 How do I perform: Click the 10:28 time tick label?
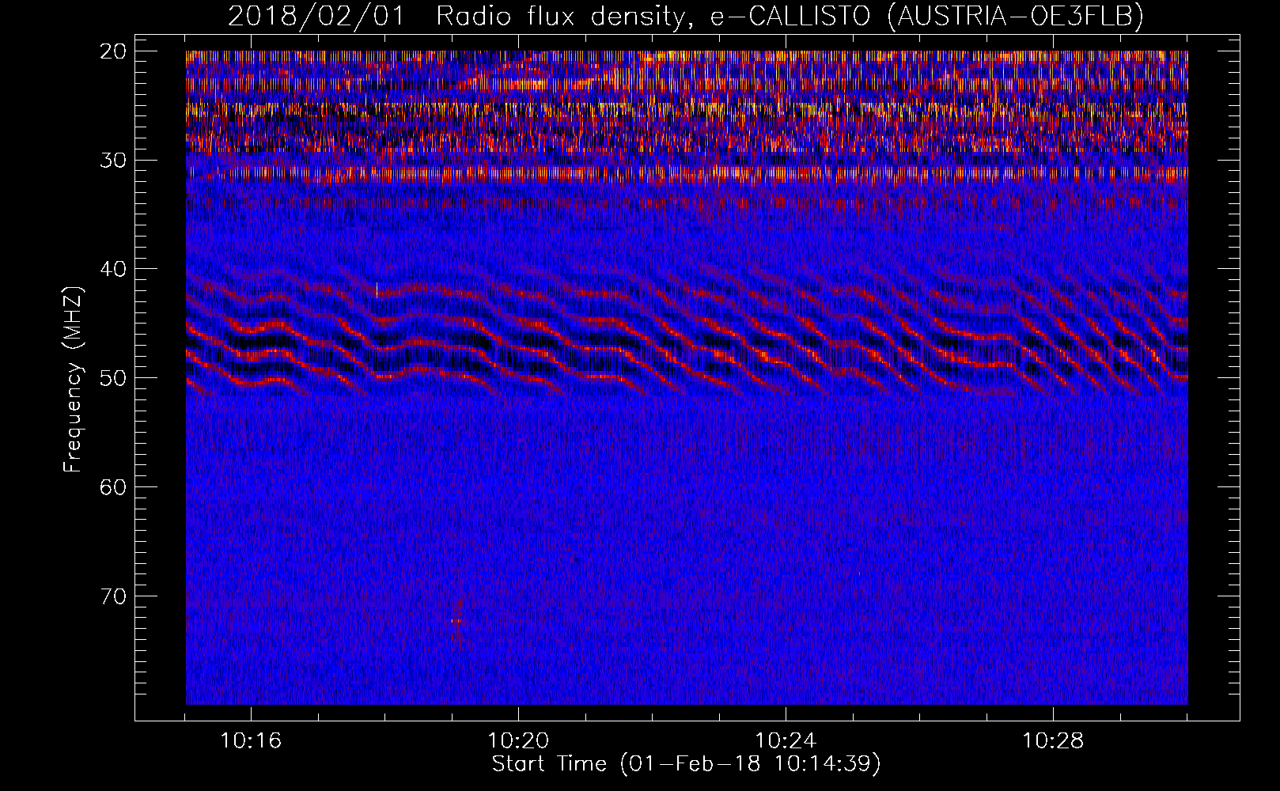1053,741
